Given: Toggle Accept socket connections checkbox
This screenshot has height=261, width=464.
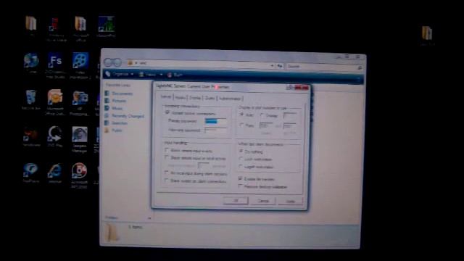Looking at the screenshot, I should tap(167, 113).
